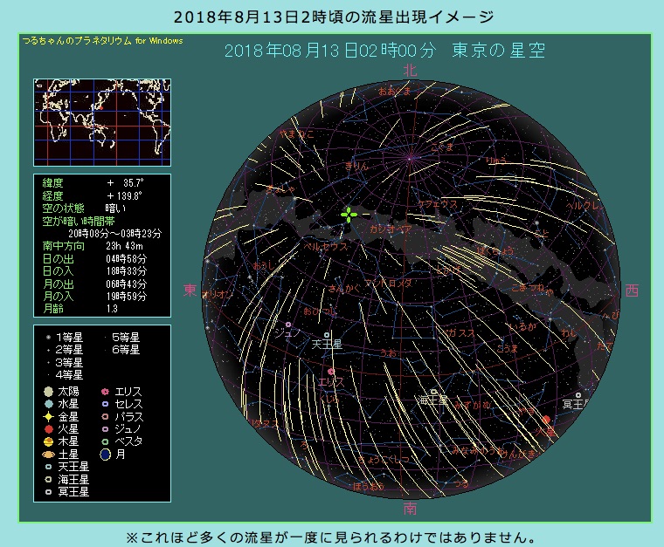This screenshot has height=547, width=664.
Task: Click the red Mars (火星) legend icon
Action: [x=49, y=429]
